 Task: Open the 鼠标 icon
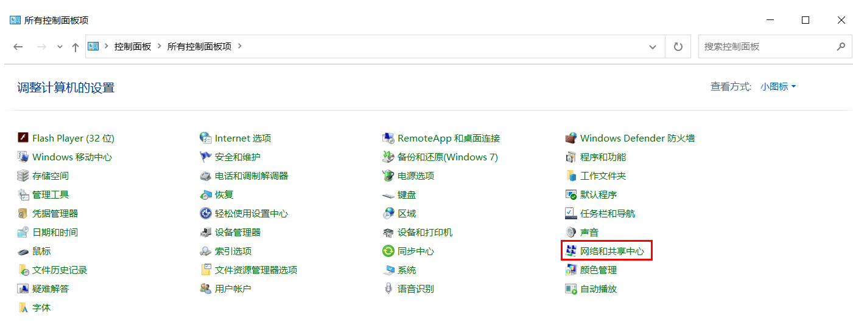23,251
